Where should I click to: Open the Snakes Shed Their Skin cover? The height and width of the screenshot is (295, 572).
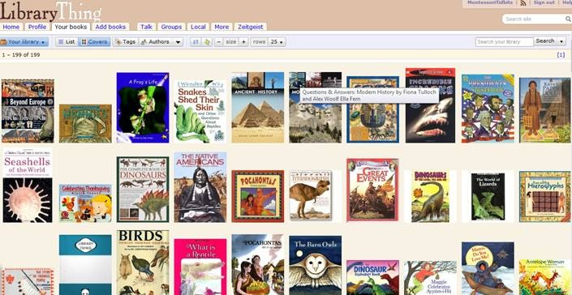coord(200,112)
